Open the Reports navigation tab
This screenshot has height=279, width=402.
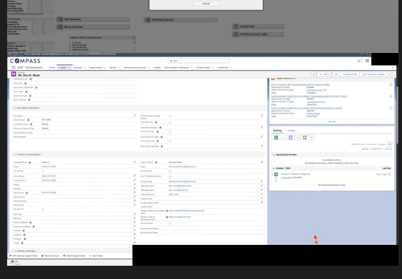(112, 67)
